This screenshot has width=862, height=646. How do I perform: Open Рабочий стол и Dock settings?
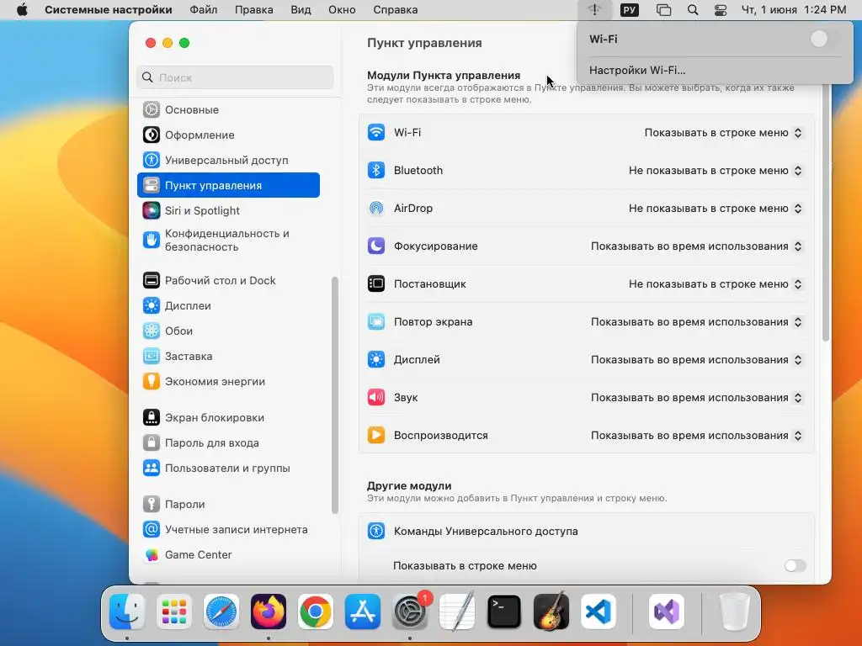228,280
